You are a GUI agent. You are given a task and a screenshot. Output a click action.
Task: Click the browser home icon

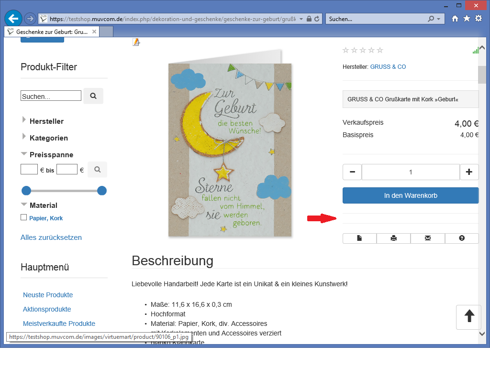pyautogui.click(x=455, y=19)
